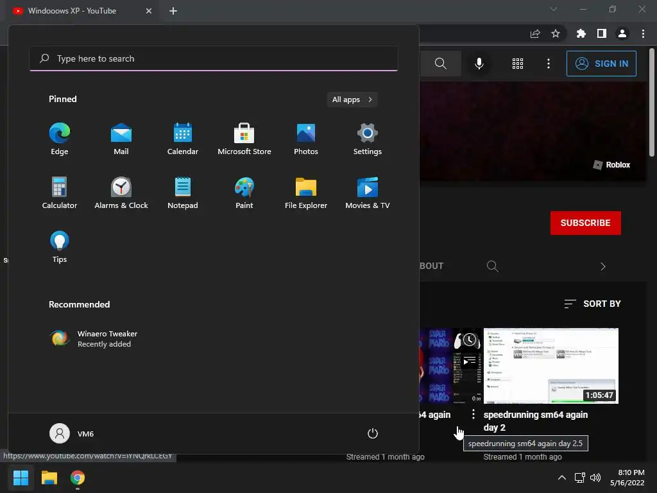Open the Chrome profile menu
657x493 pixels.
pyautogui.click(x=622, y=33)
